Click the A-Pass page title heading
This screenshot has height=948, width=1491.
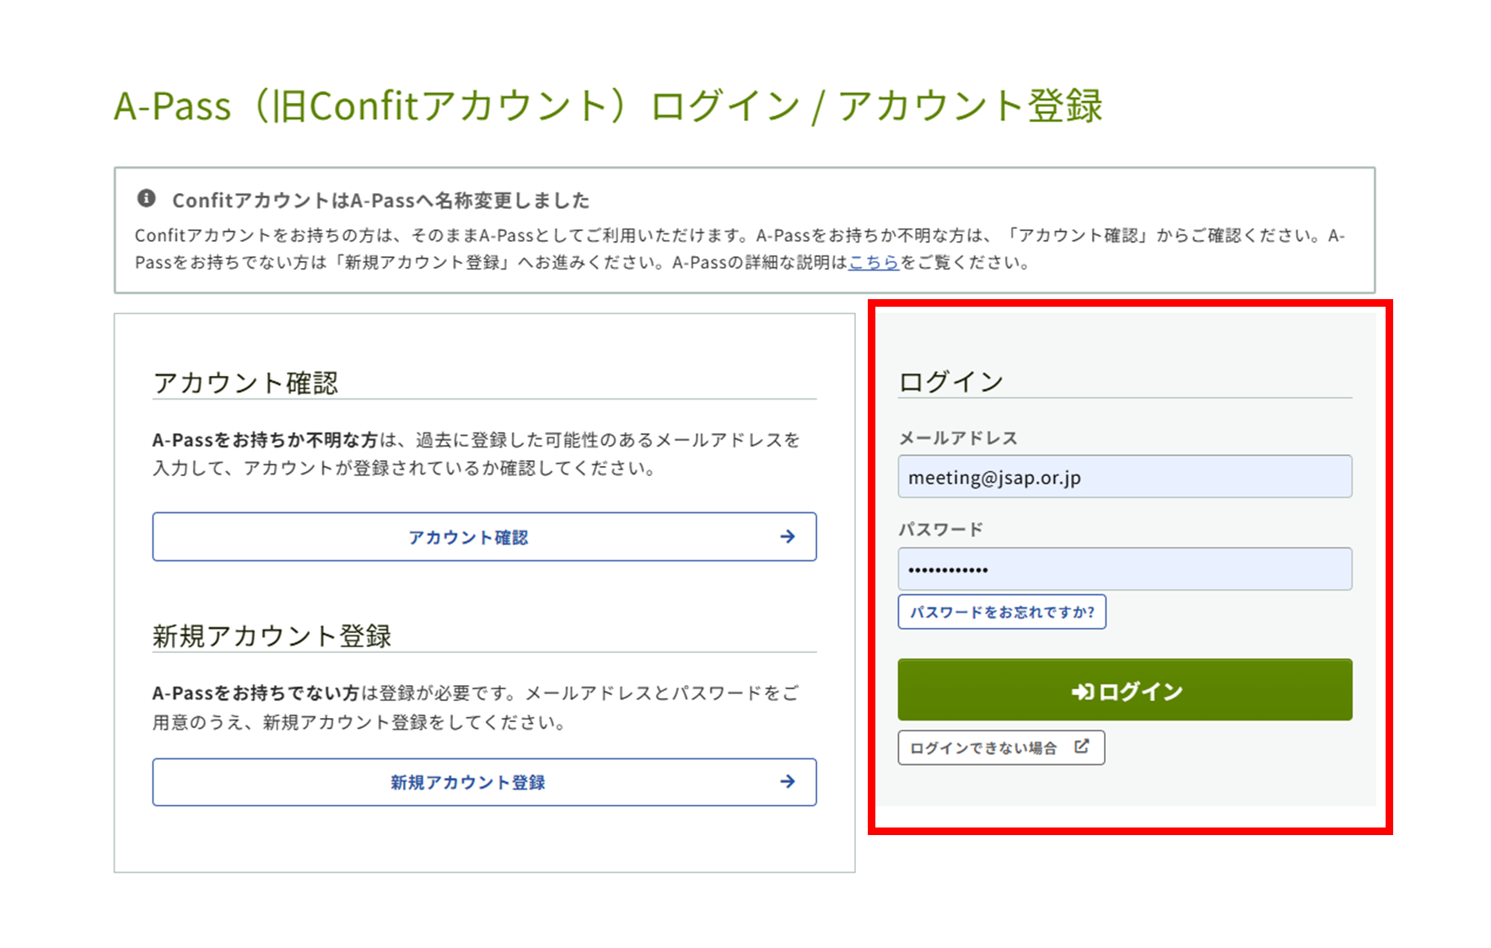[x=607, y=107]
